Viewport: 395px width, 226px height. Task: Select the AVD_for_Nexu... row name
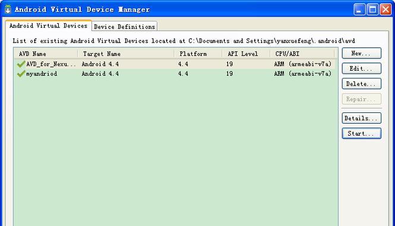click(51, 64)
